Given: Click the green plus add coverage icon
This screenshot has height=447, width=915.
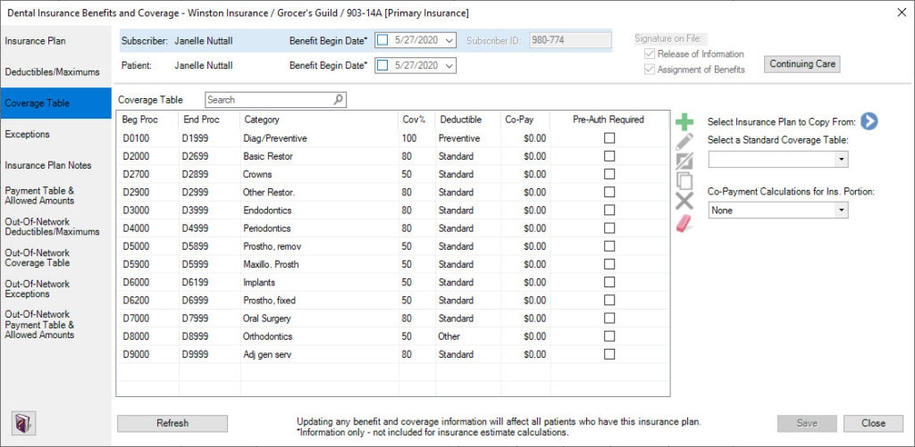Looking at the screenshot, I should (x=684, y=122).
